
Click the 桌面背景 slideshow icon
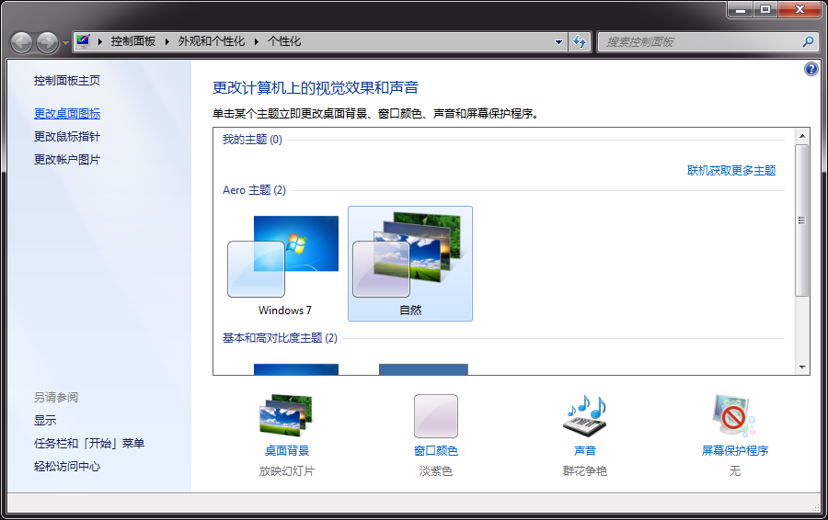287,415
